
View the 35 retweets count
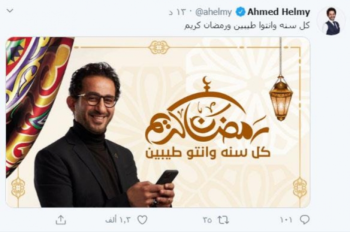(207, 220)
